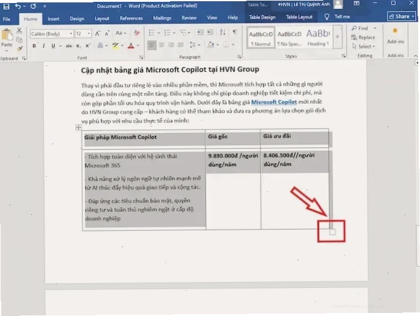Click the Sort A-Z icon
The image size is (420, 316).
pyautogui.click(x=222, y=32)
